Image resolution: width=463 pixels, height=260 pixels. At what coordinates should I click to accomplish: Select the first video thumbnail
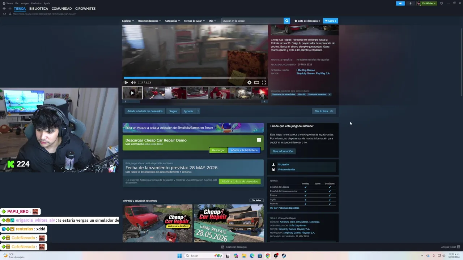132,93
